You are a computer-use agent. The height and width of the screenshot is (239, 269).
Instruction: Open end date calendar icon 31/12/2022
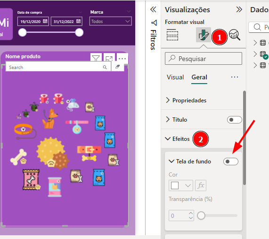click(78, 21)
